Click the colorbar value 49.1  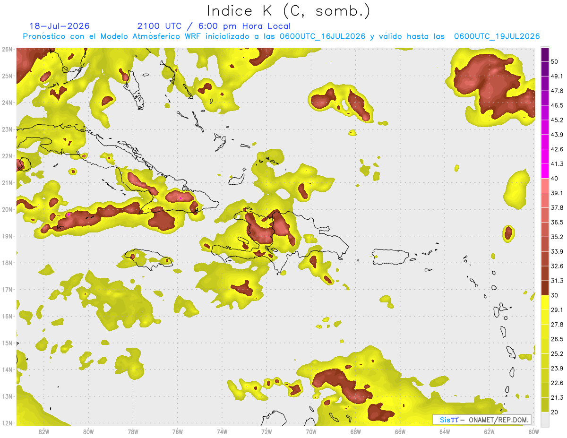[x=557, y=76]
